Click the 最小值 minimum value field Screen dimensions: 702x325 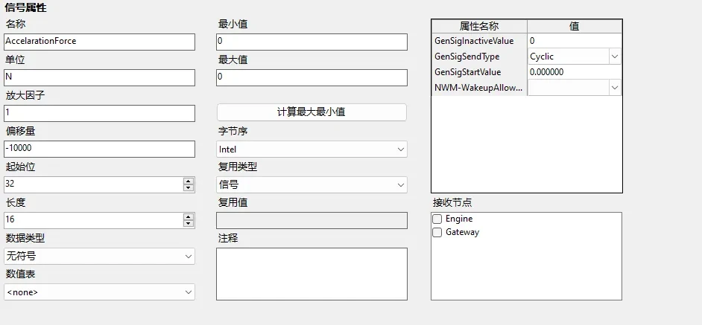pos(312,42)
